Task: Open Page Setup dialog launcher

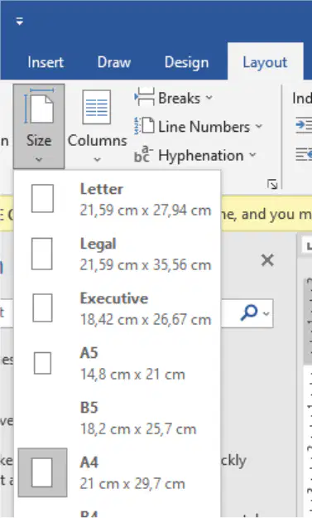Action: pos(272,184)
